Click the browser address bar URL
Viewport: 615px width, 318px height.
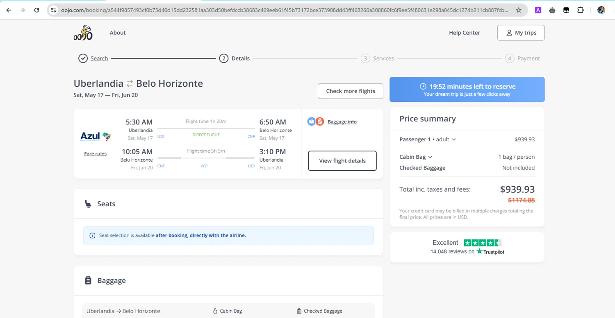[x=285, y=10]
